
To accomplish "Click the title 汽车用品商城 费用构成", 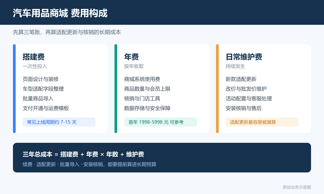I will pyautogui.click(x=60, y=13).
